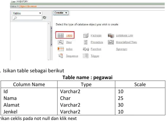Click the Materialized View icon
167x124 pixels.
(111, 42)
